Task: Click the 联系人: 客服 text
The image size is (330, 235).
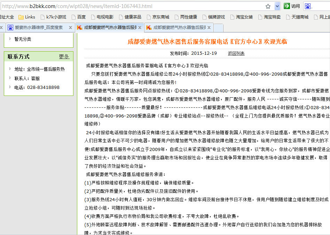Action: 27,78
